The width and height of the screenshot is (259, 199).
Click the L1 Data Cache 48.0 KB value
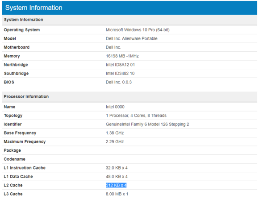pos(117,177)
